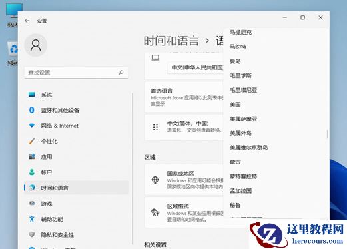This screenshot has width=347, height=249.
Task: Click the user account avatar
Action: pyautogui.click(x=35, y=45)
